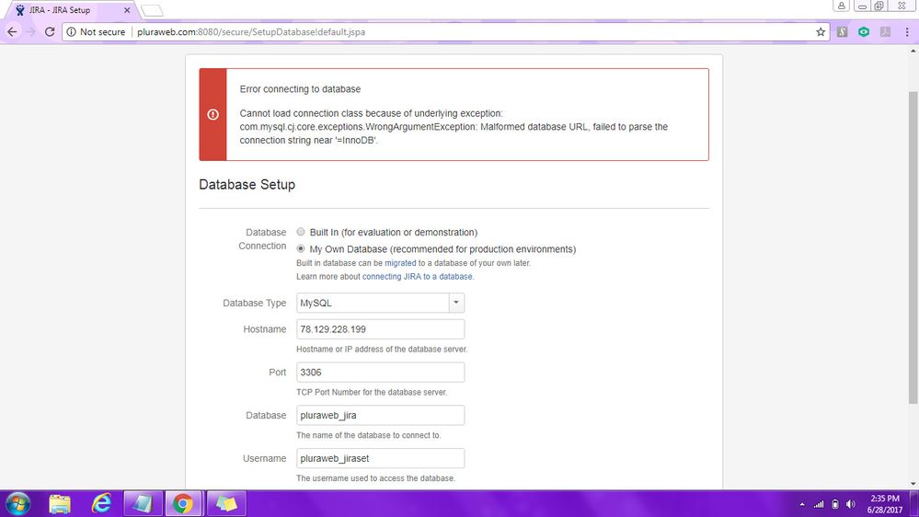Click the site info icon beside Not secure
919x517 pixels.
(72, 31)
